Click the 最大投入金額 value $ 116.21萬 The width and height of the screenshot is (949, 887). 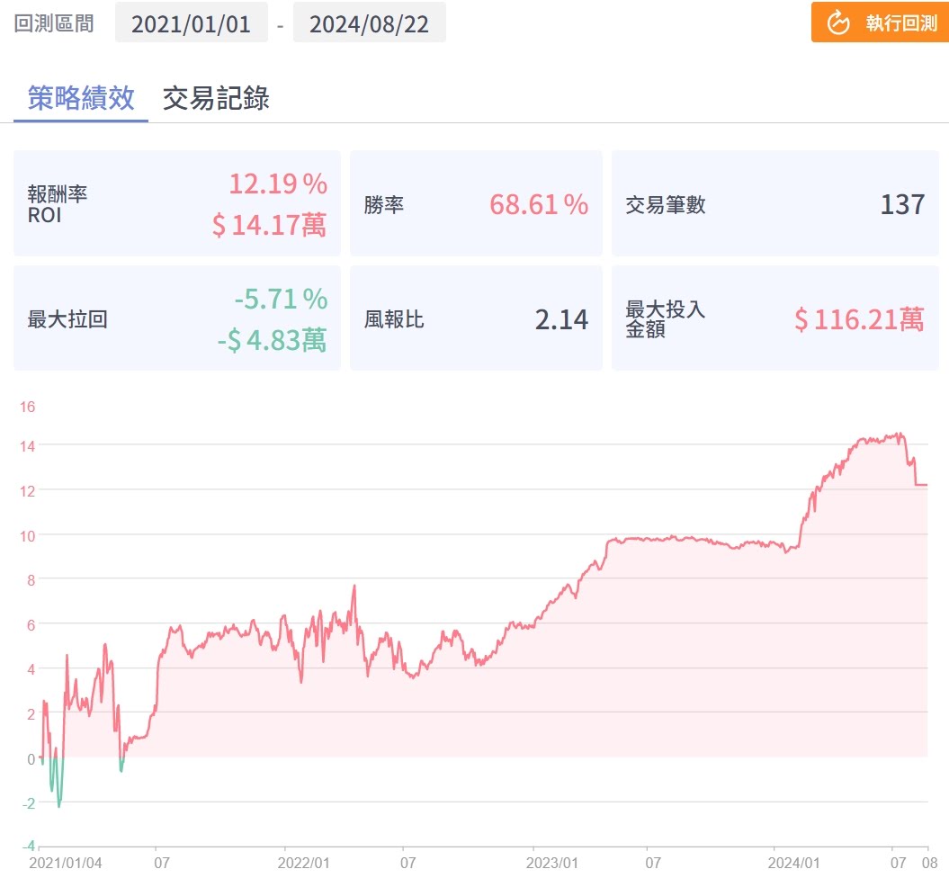point(859,318)
